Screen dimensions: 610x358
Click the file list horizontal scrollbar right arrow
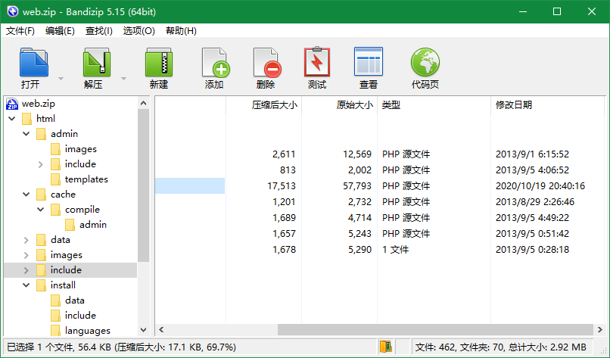click(599, 330)
